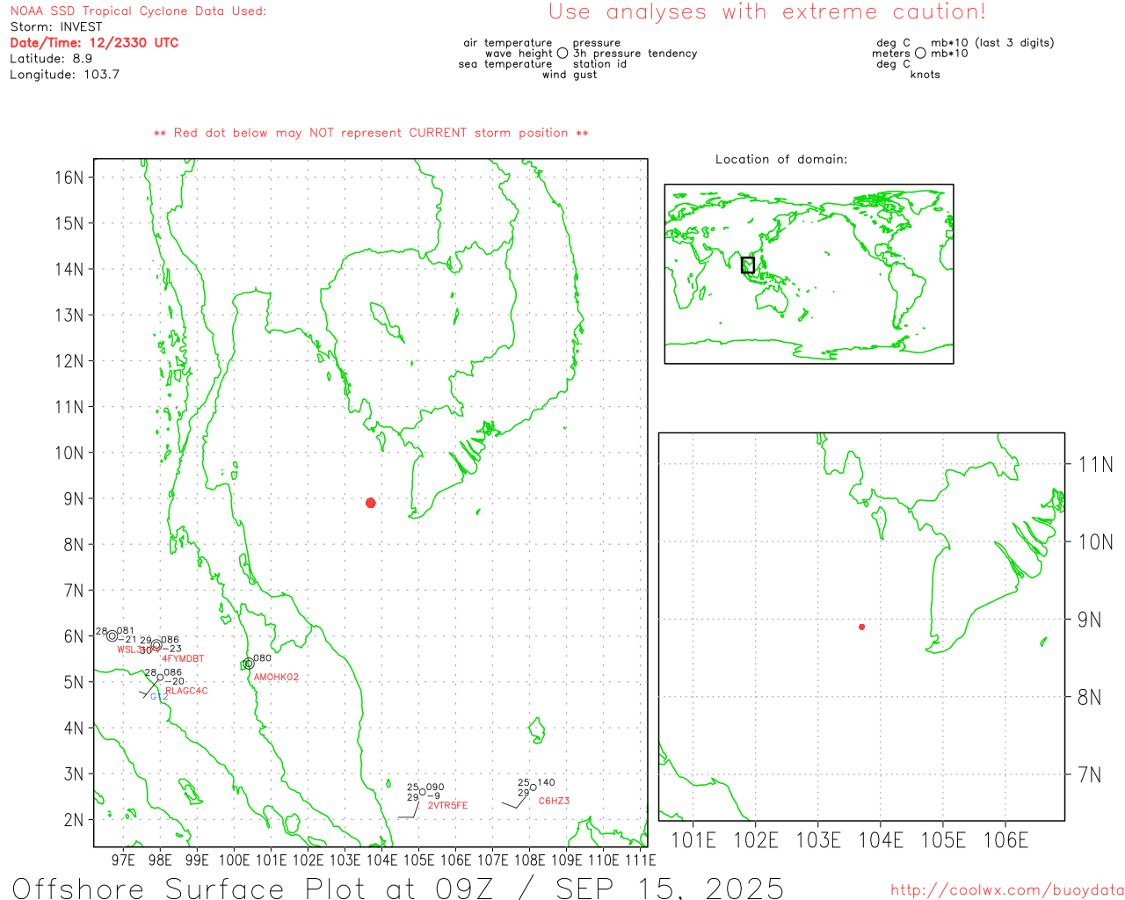Image resolution: width=1125 pixels, height=900 pixels.
Task: Click the 111E longitude axis label
Action: coord(641,860)
